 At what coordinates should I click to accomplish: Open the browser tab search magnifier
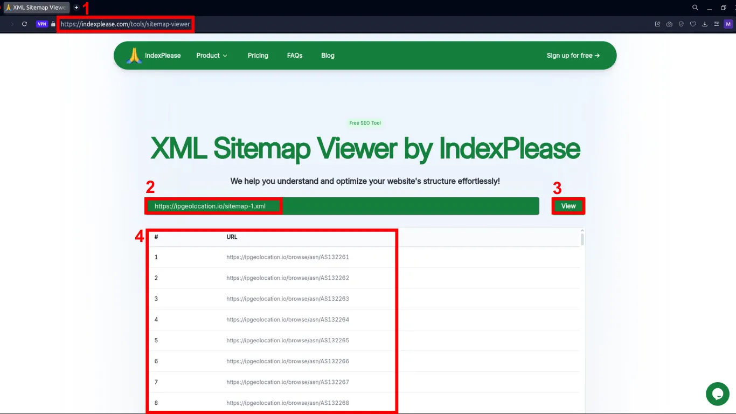(x=695, y=8)
